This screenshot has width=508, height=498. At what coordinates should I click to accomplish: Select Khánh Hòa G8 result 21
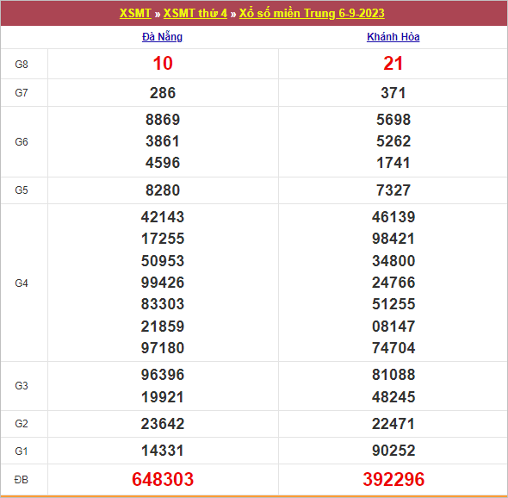tap(393, 63)
